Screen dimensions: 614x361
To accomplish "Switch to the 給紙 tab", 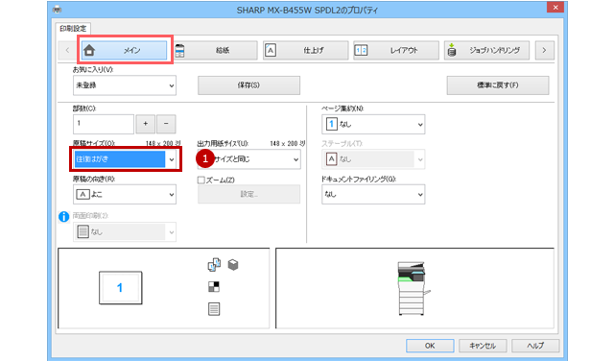I will 215,50.
